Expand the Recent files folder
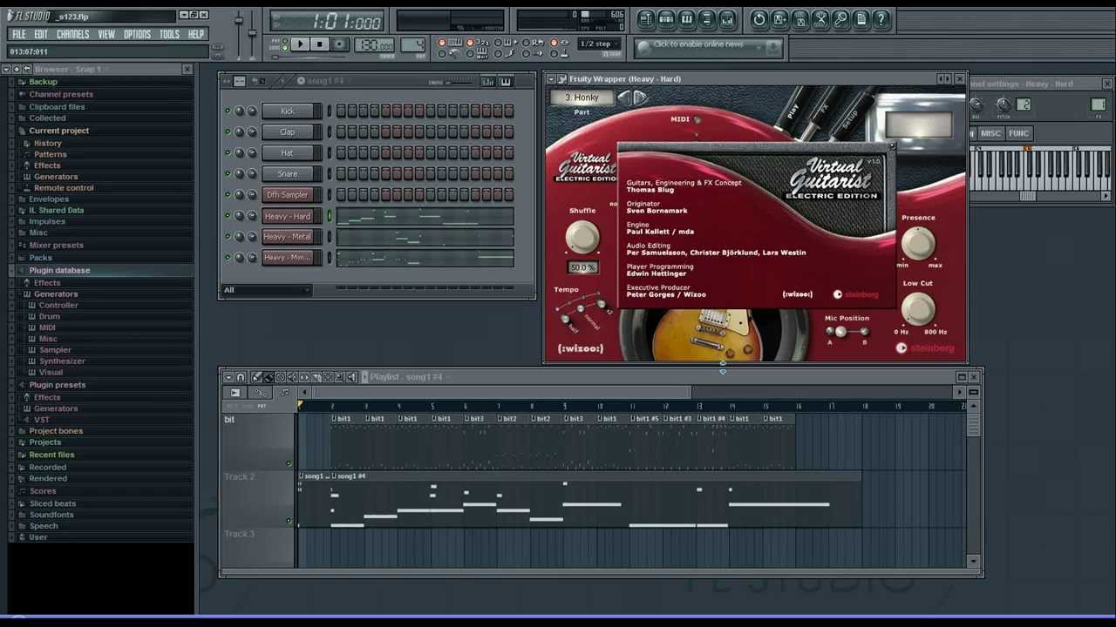Viewport: 1116px width, 627px height. [x=51, y=455]
